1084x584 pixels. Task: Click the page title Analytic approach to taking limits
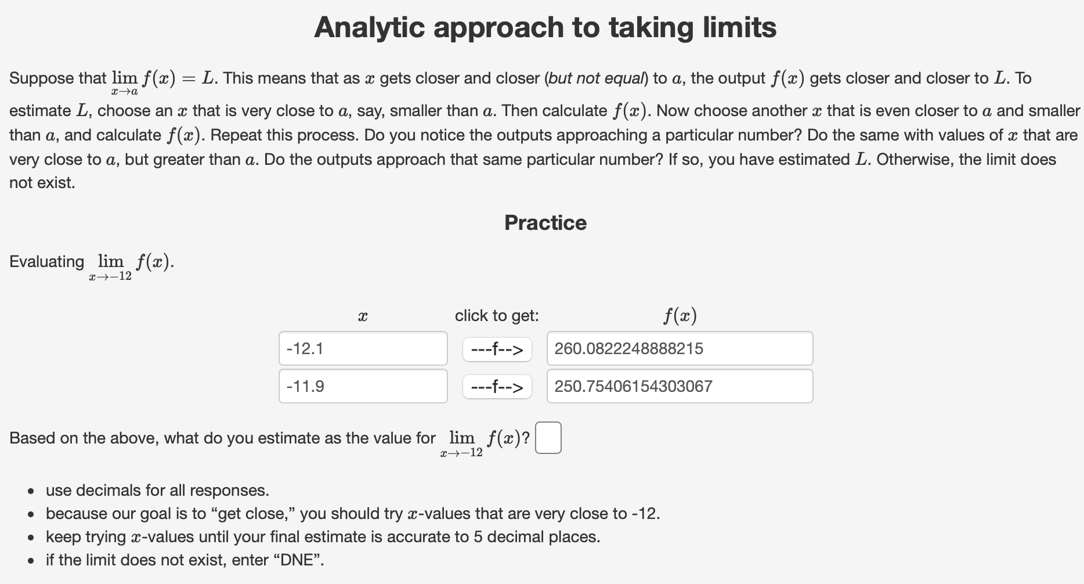pos(545,27)
